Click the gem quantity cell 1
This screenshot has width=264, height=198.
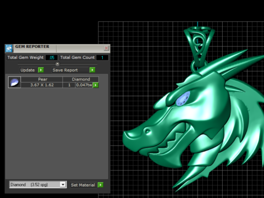click(69, 85)
